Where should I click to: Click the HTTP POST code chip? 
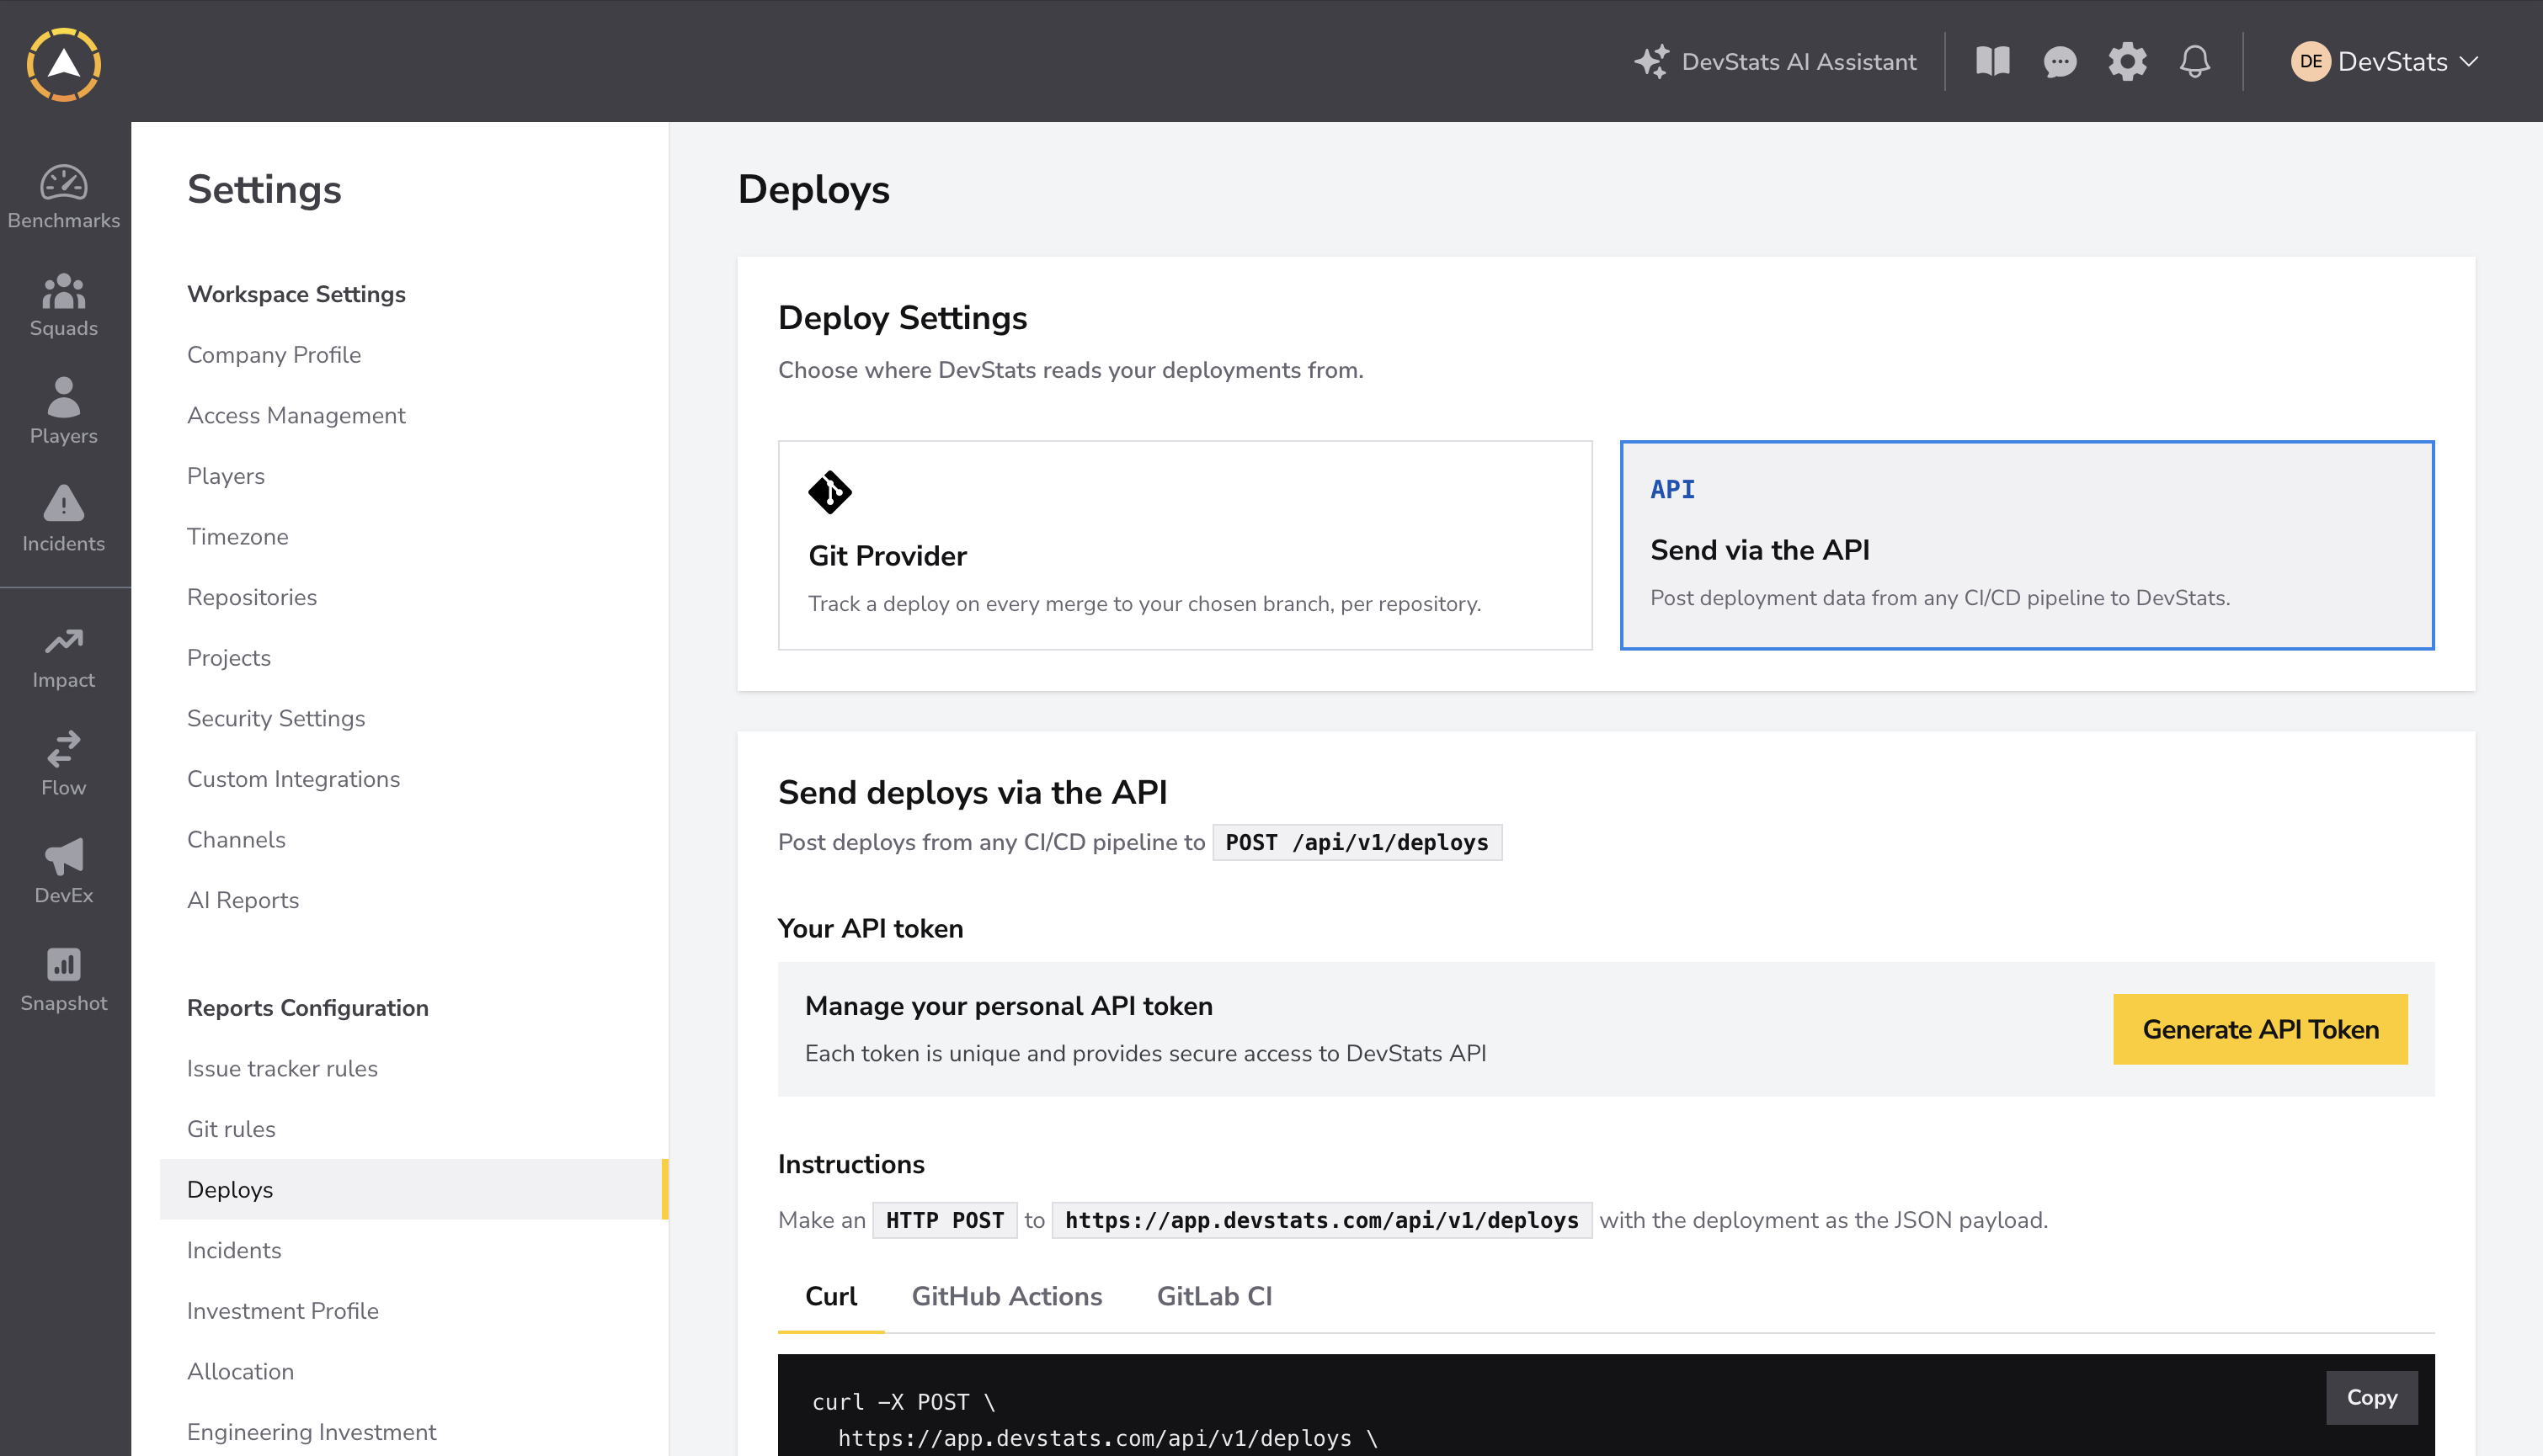point(945,1220)
